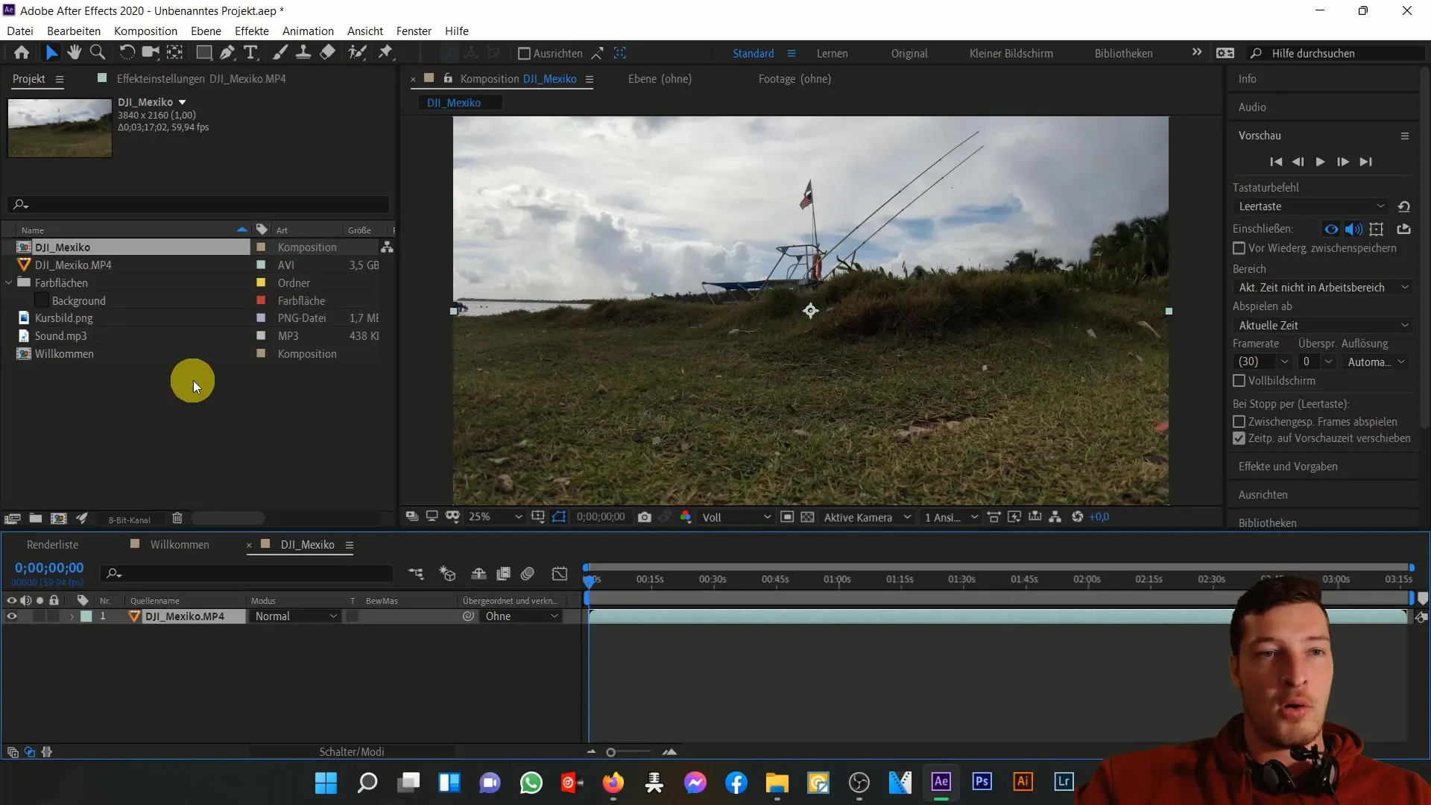1431x805 pixels.
Task: Take snapshot with camera icon in viewer
Action: 645,517
